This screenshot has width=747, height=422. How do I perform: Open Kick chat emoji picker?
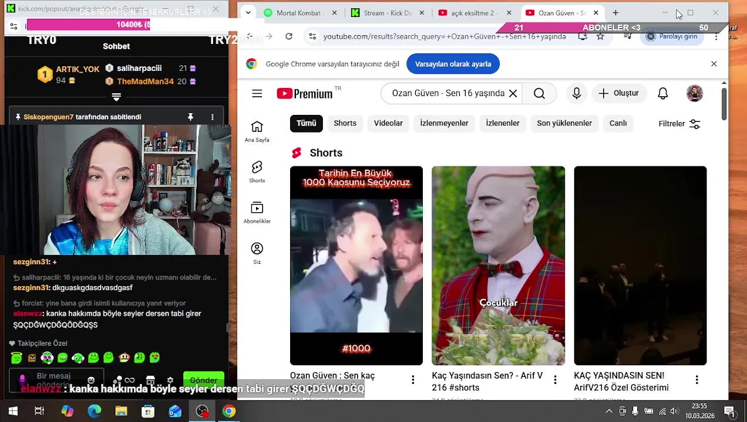(91, 380)
